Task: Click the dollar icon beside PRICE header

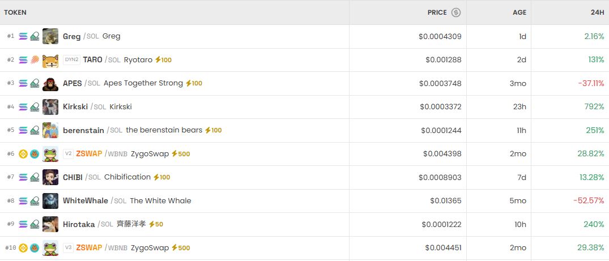Action: pos(456,12)
